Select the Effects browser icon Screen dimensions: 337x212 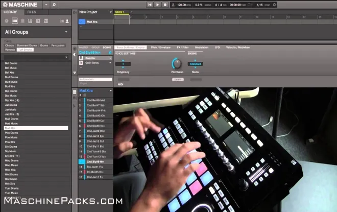pyautogui.click(x=38, y=21)
